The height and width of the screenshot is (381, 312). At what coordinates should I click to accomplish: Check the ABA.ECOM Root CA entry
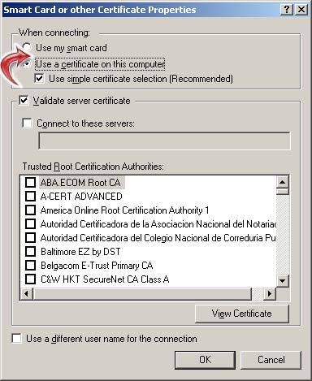coord(30,182)
